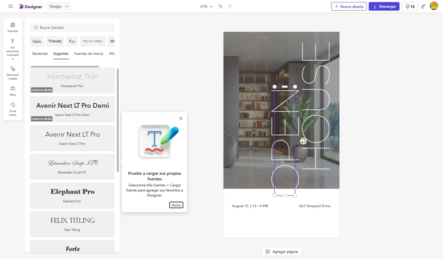
Task: Undo the last action
Action: [221, 6]
